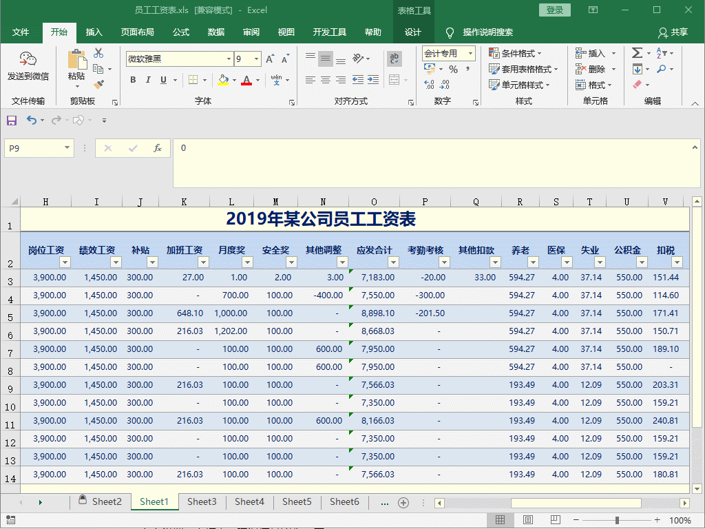705x529 pixels.
Task: Open the Name Box dropdown
Action: coord(67,147)
